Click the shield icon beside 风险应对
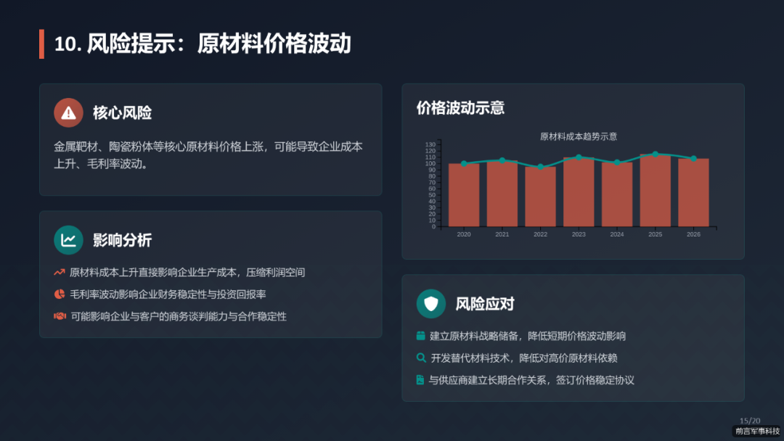784x441 pixels. pos(431,304)
